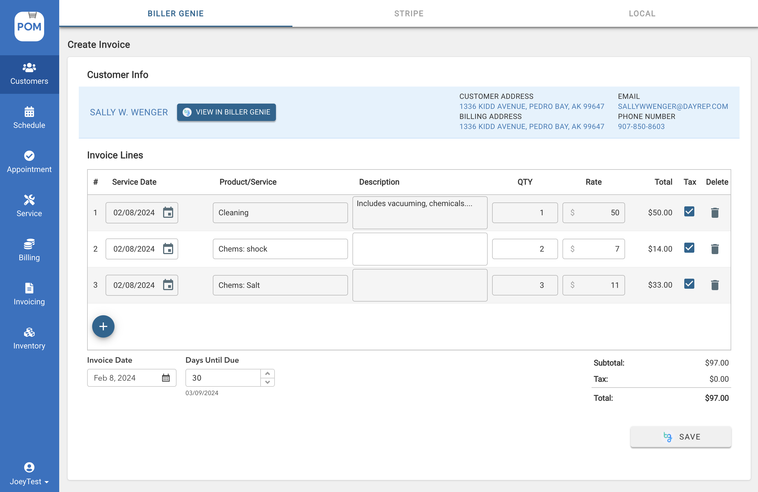Click View in Biller Genie button
Viewport: 758px width, 492px height.
[226, 112]
